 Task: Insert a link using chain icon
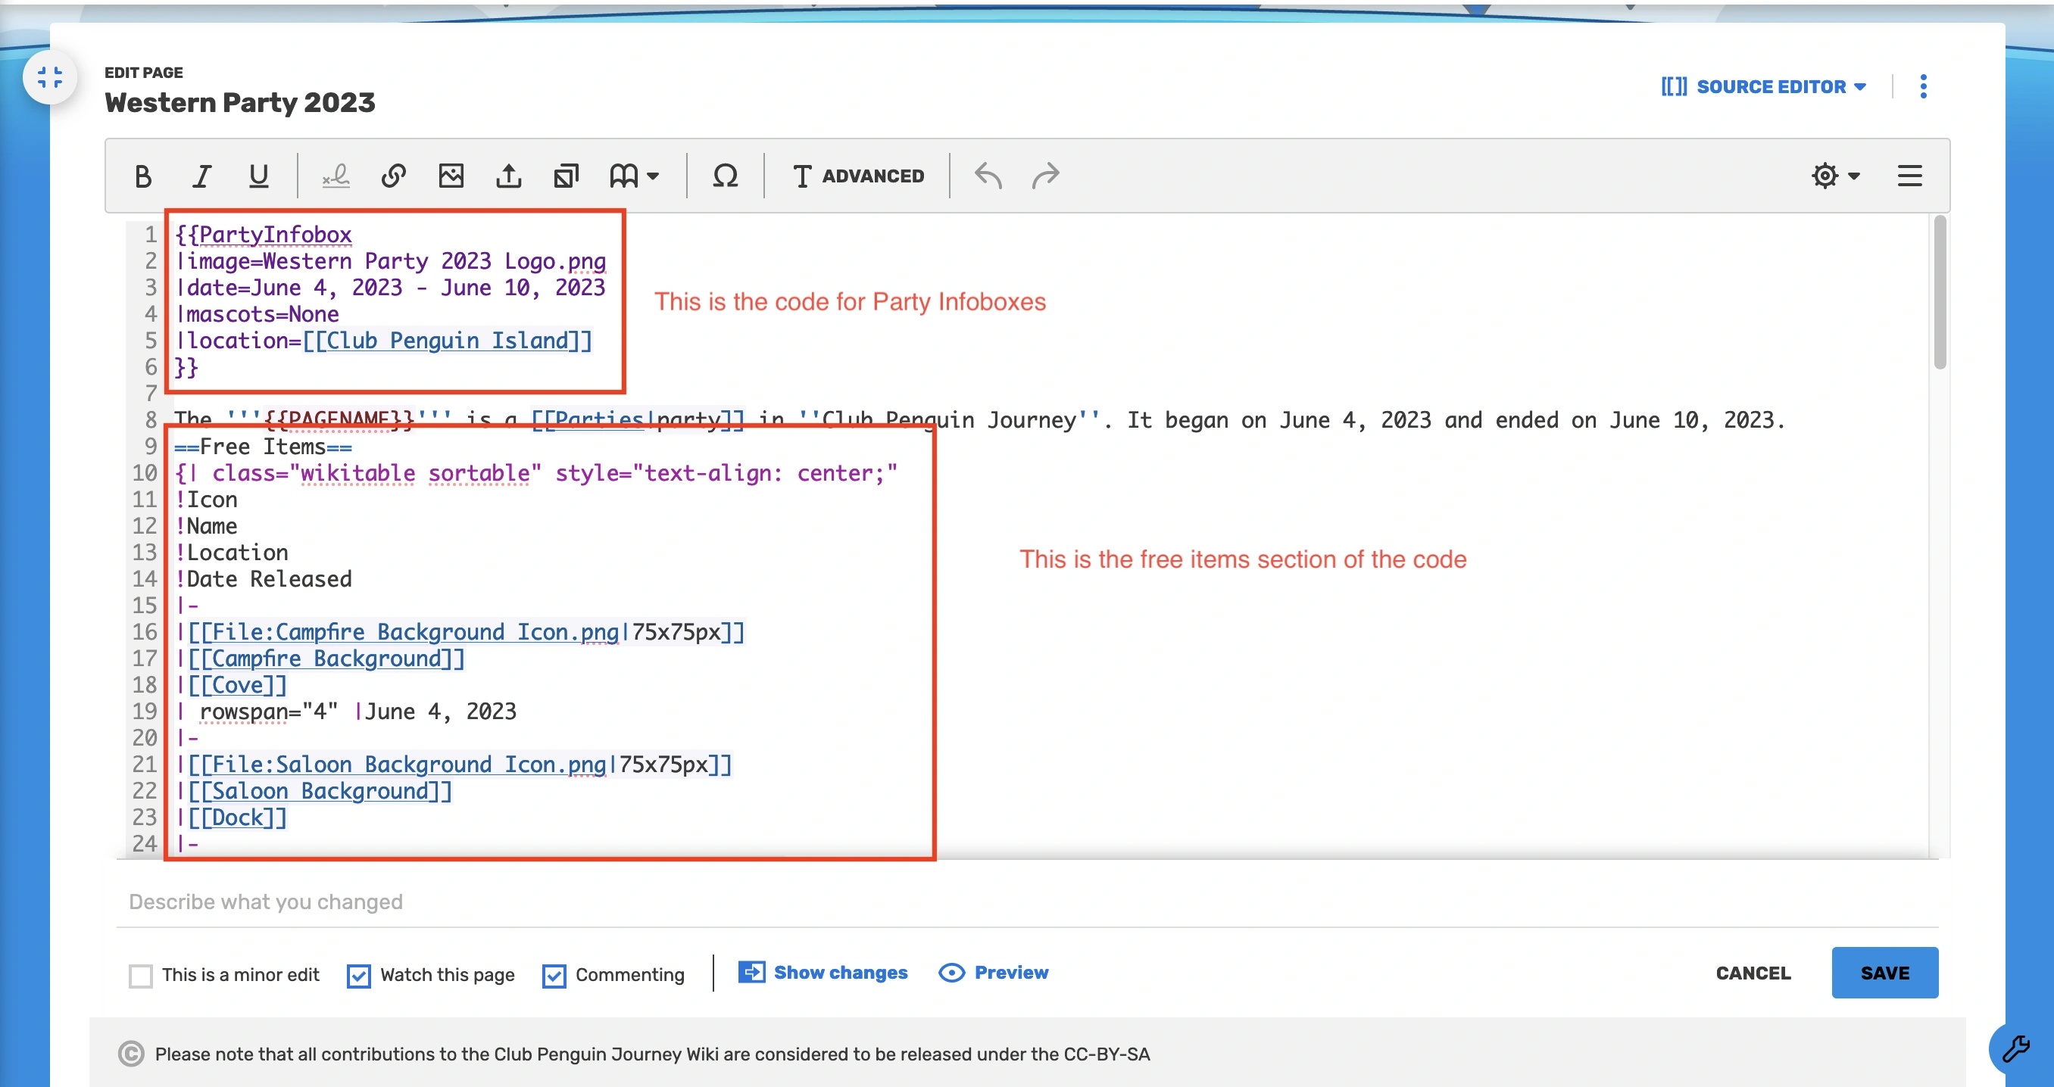pyautogui.click(x=393, y=176)
